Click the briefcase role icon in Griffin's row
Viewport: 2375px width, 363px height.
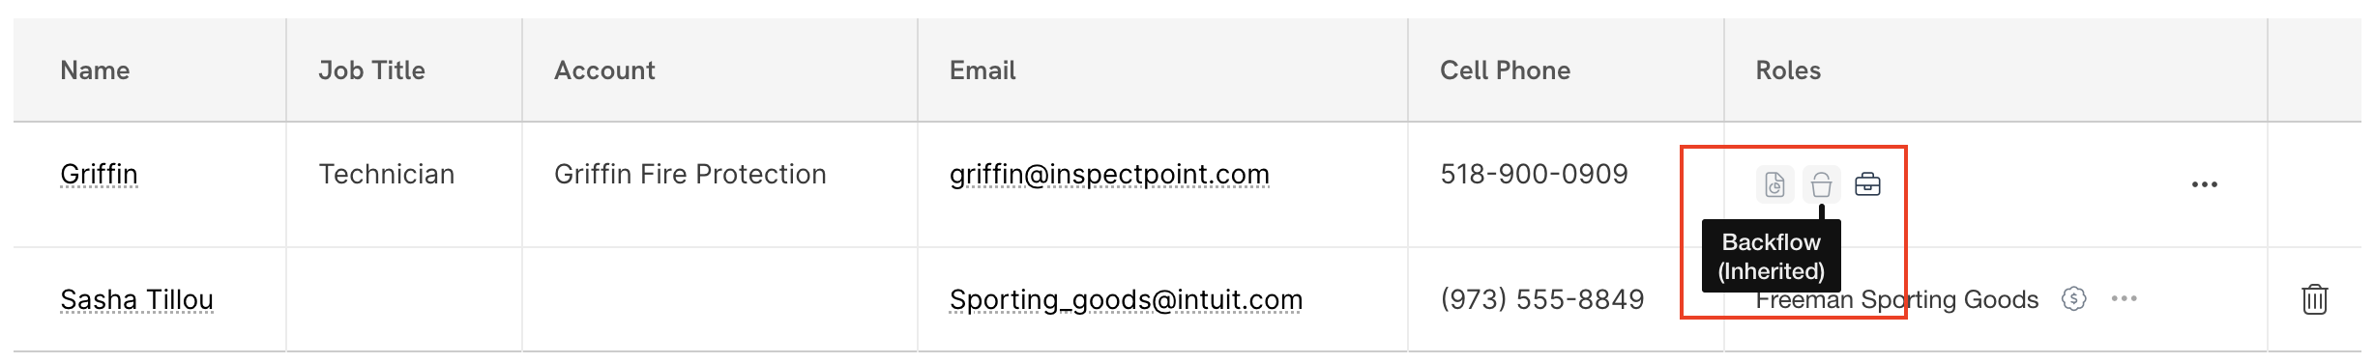[1867, 184]
